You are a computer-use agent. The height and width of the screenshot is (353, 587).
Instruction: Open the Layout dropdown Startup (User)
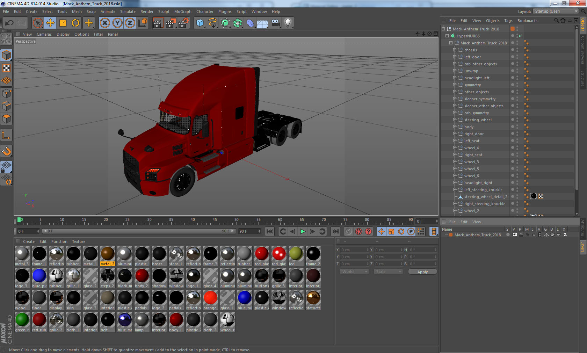556,12
